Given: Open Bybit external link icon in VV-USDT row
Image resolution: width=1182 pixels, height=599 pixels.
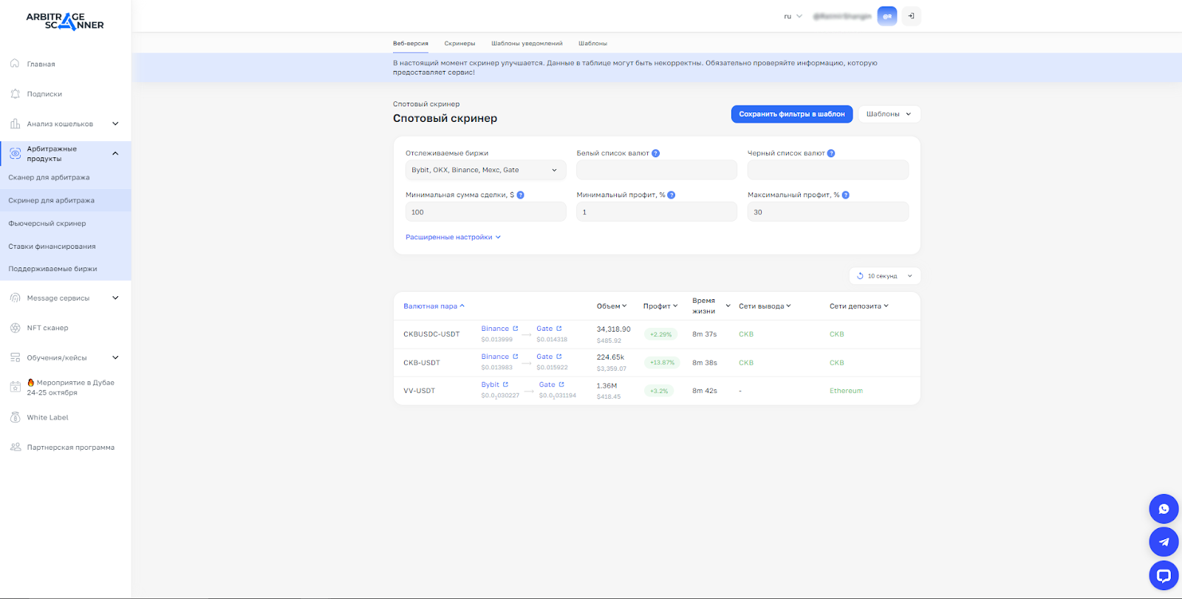Looking at the screenshot, I should (505, 385).
